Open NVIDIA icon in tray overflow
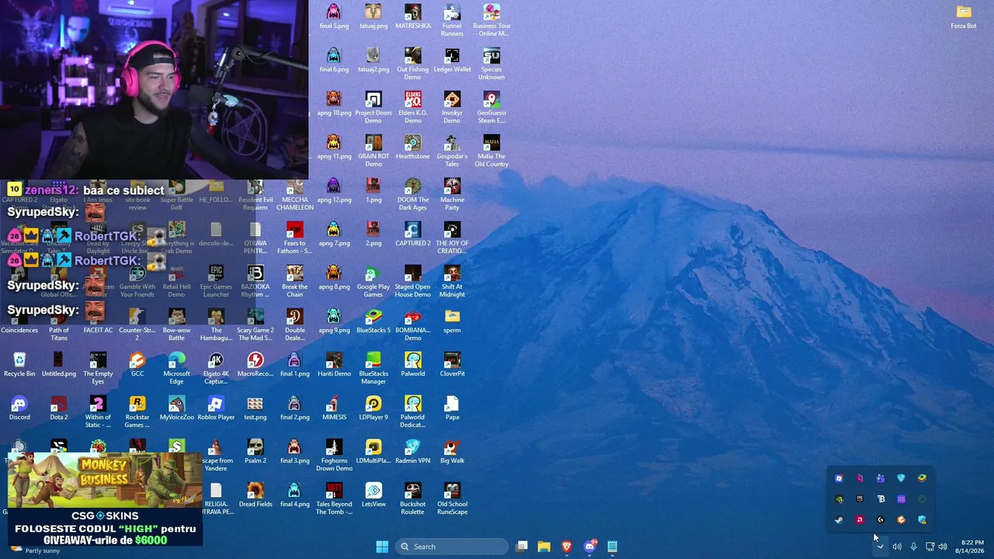 [839, 499]
